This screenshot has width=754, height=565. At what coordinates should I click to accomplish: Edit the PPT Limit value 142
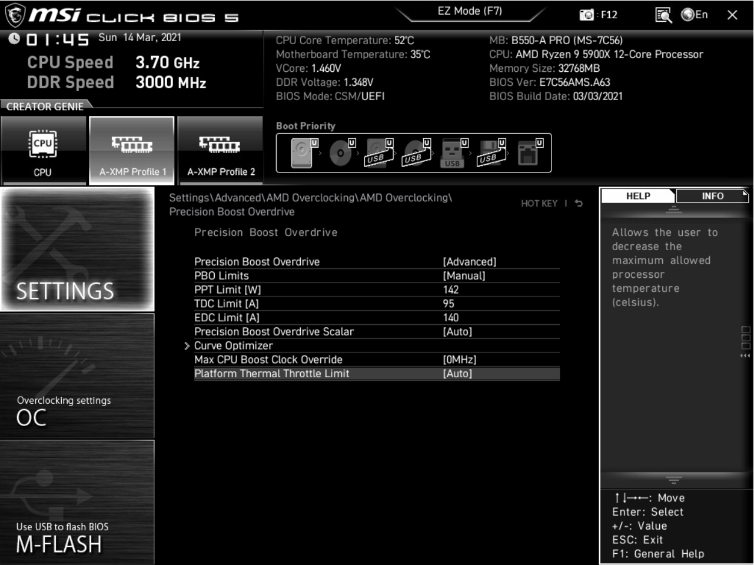pos(451,290)
